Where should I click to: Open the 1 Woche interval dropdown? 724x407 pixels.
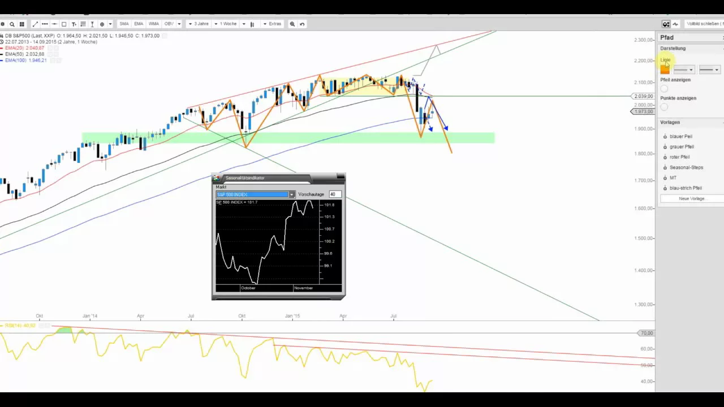(x=225, y=24)
